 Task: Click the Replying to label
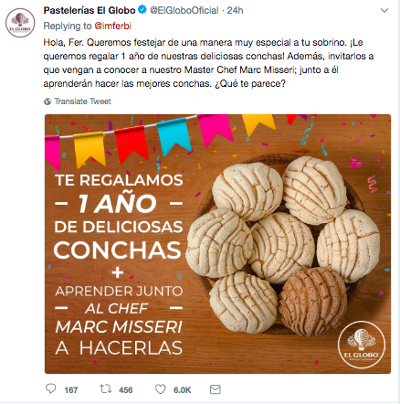pos(68,26)
